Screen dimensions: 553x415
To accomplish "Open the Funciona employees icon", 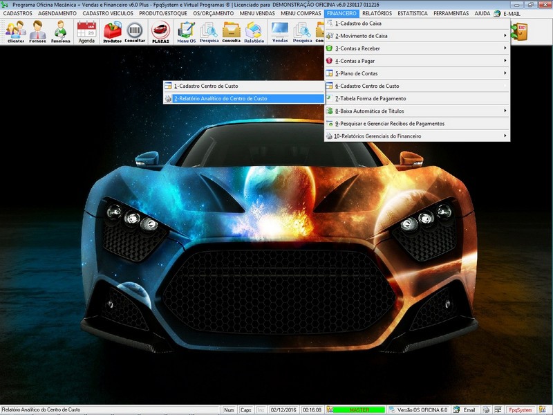I will point(61,32).
